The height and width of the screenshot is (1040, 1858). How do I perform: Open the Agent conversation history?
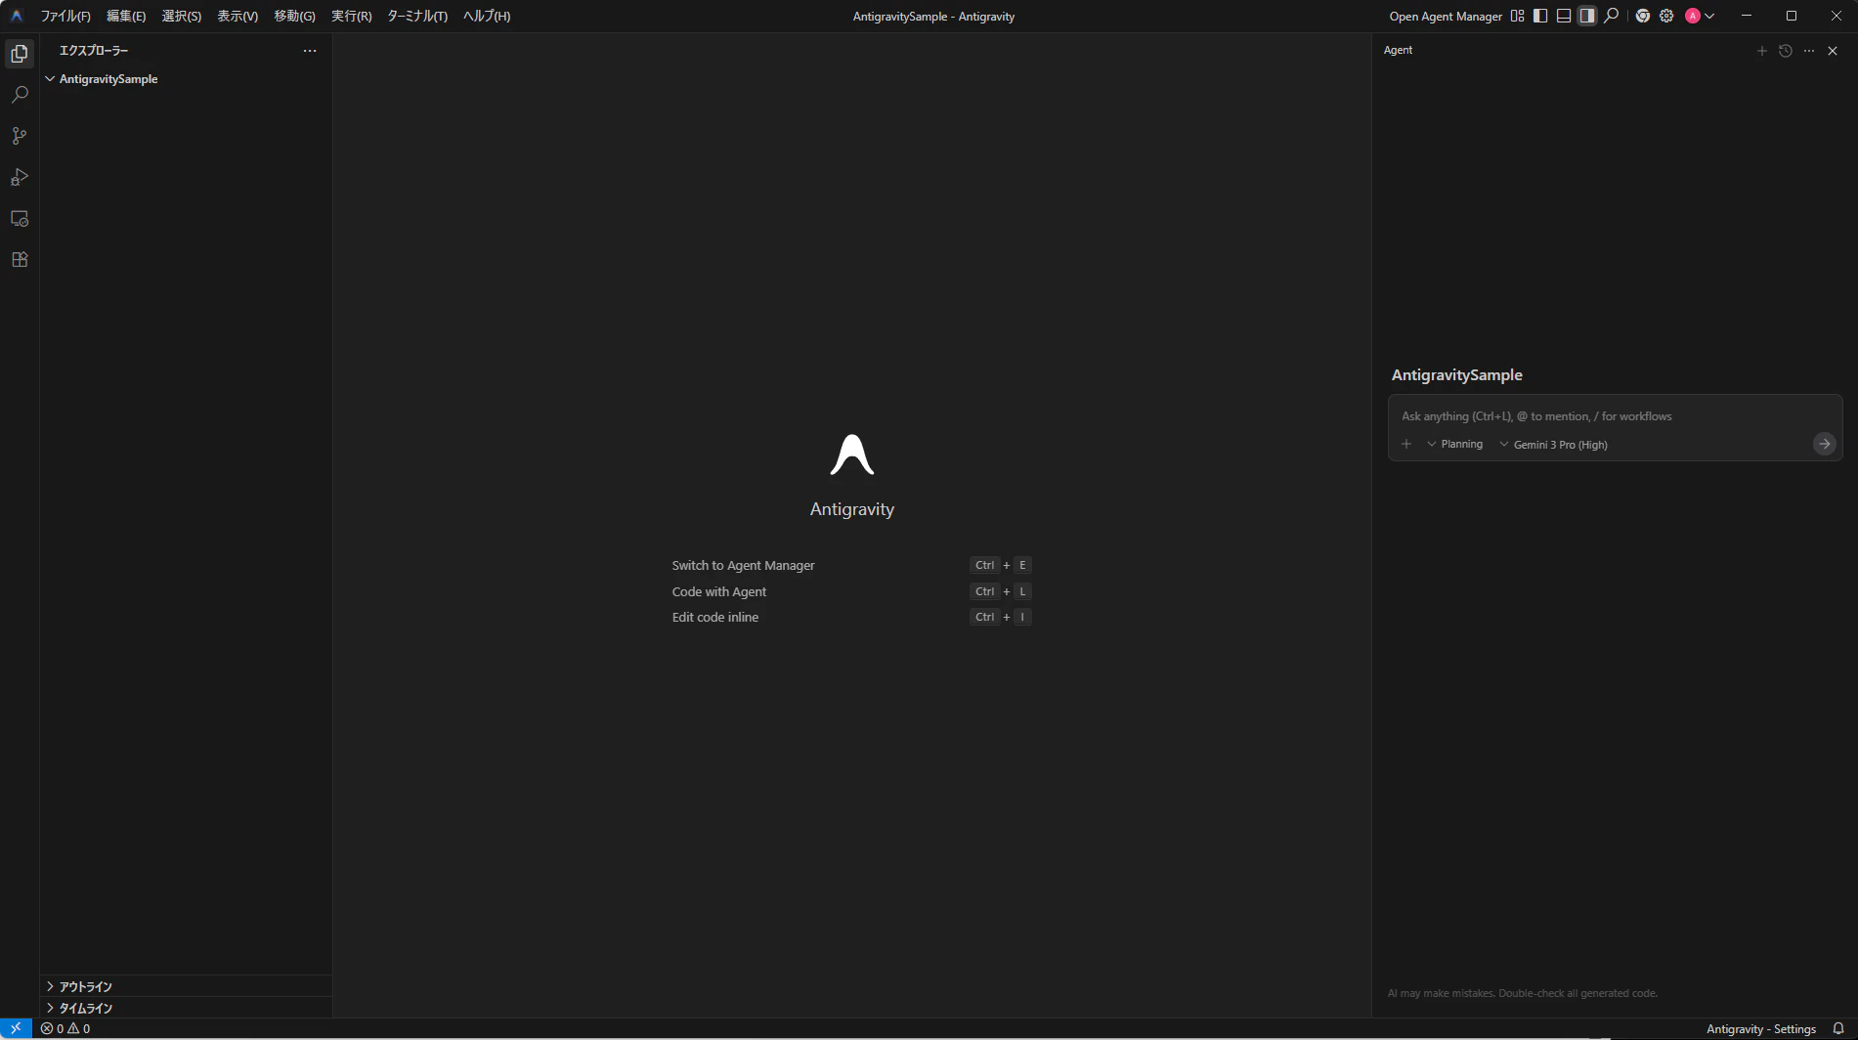click(x=1786, y=51)
